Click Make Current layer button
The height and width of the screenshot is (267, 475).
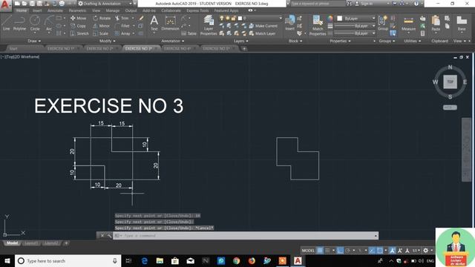click(263, 26)
